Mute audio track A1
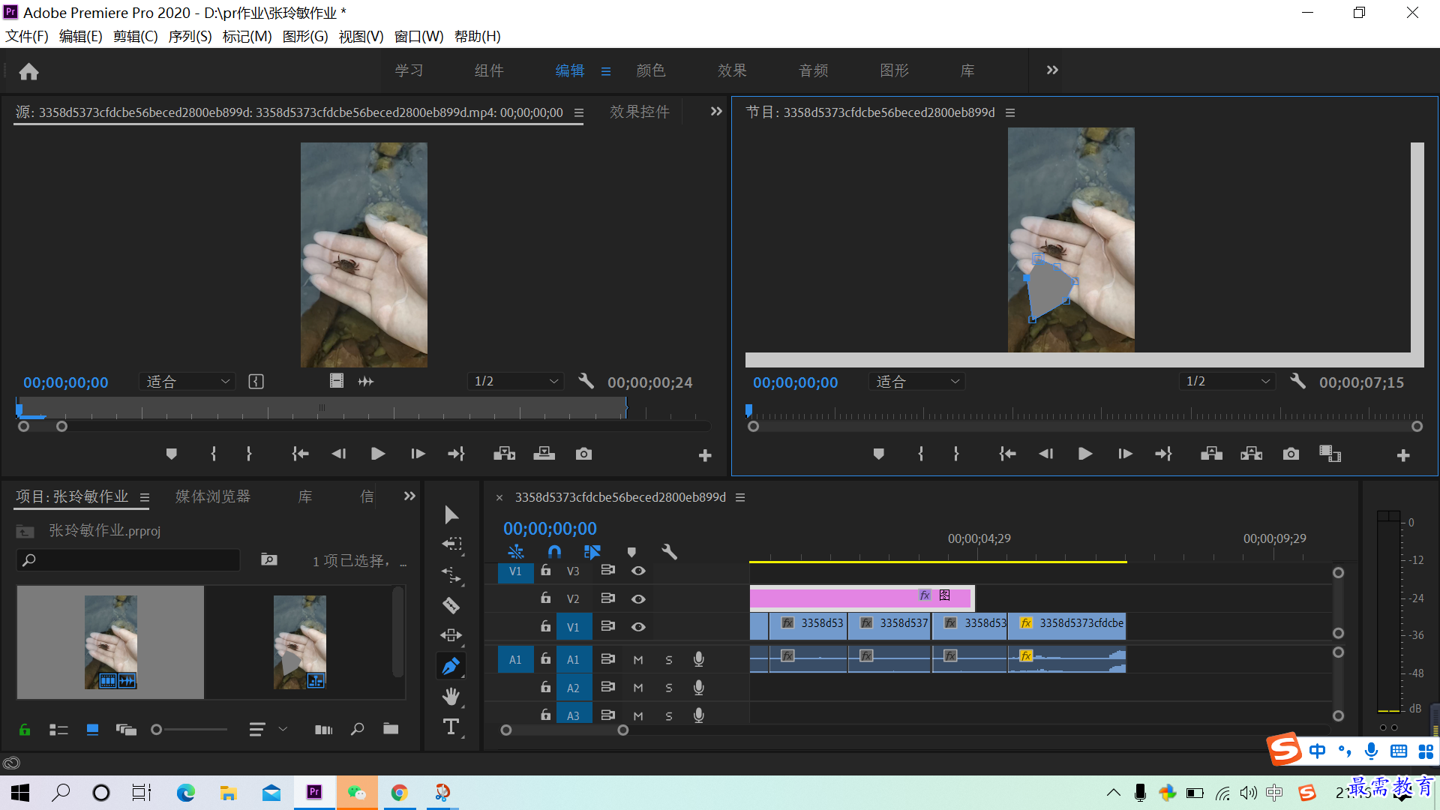Image resolution: width=1440 pixels, height=810 pixels. click(x=638, y=660)
